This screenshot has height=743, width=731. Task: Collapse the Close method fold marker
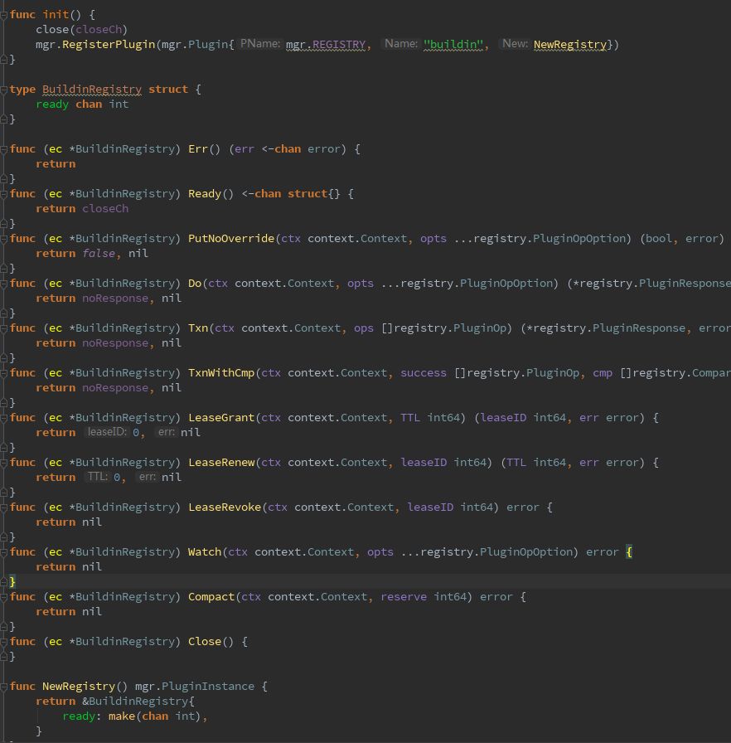4,642
